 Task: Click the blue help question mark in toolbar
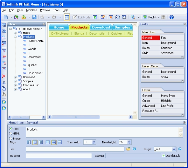(x=172, y=17)
